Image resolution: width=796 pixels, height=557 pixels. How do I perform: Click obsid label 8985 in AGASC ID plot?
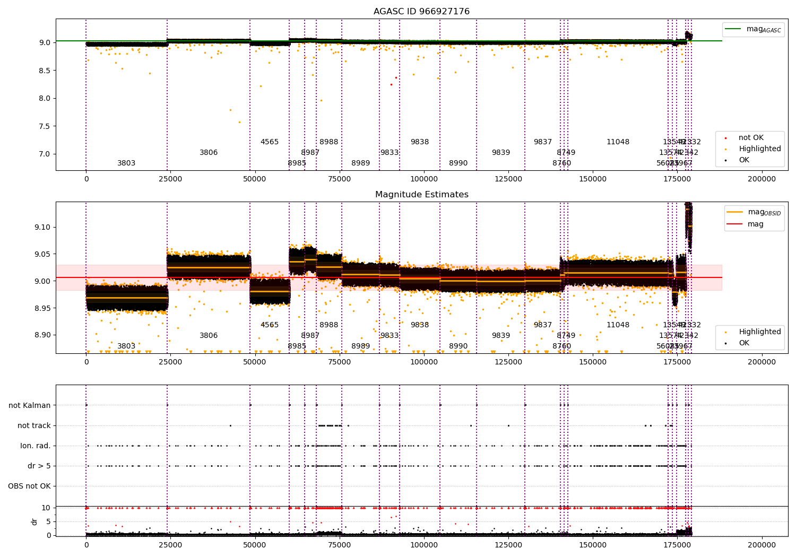(x=297, y=163)
